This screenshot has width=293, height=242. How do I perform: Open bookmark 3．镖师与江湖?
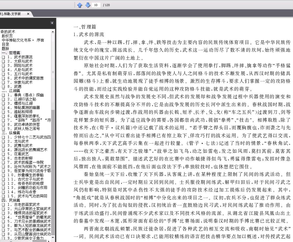(20, 103)
